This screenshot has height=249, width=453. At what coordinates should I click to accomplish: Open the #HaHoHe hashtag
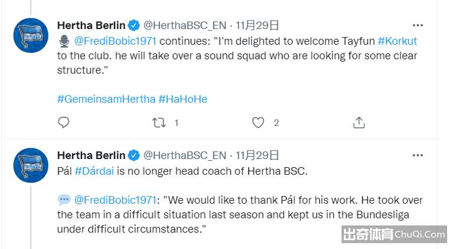tap(183, 99)
